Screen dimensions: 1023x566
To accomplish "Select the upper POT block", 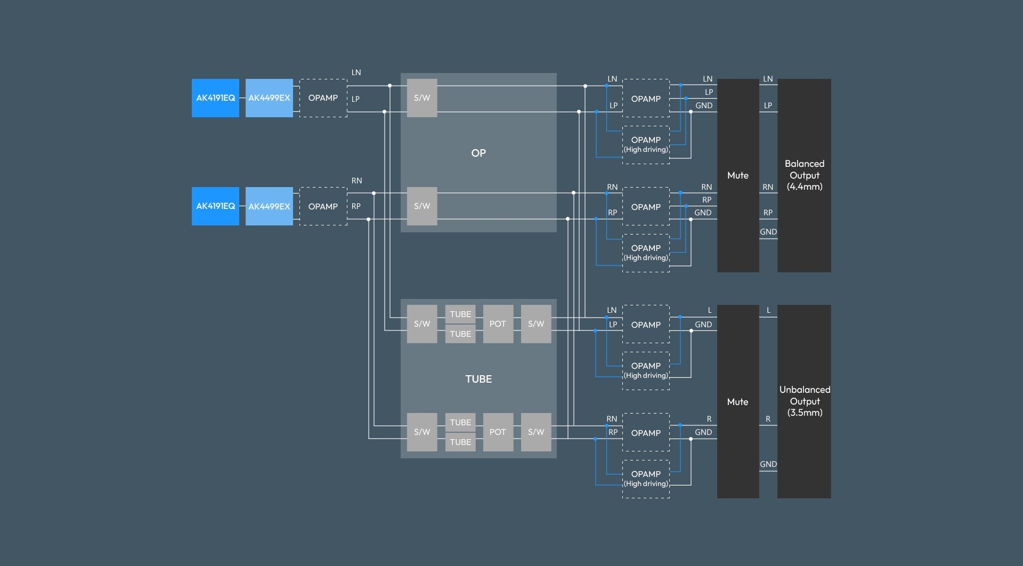I will [x=498, y=324].
